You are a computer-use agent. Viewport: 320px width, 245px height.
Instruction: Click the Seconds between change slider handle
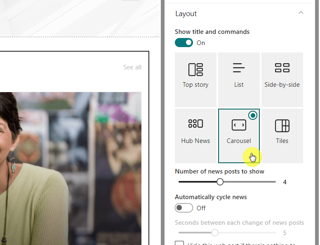(215, 233)
